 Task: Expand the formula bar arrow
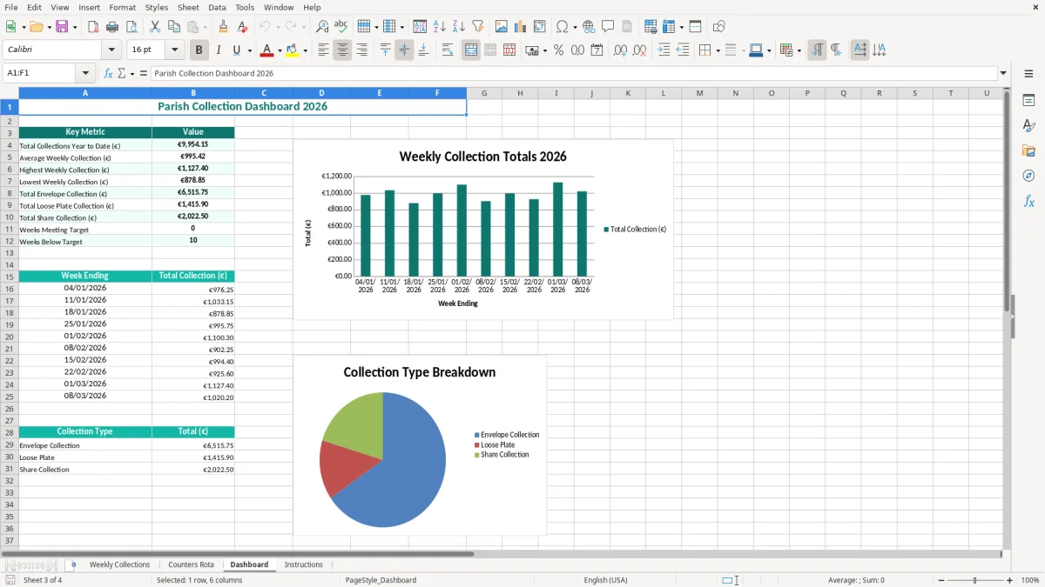1003,74
